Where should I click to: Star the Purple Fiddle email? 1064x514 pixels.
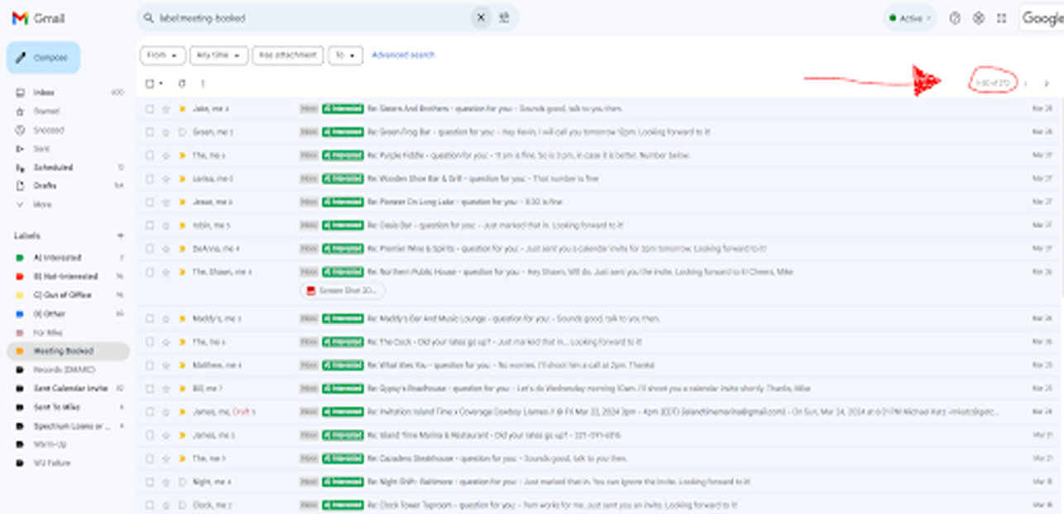point(166,155)
